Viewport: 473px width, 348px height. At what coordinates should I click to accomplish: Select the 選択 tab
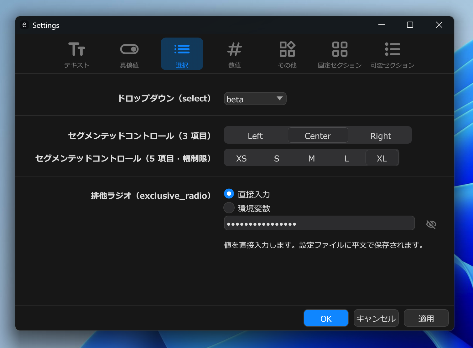pos(182,54)
